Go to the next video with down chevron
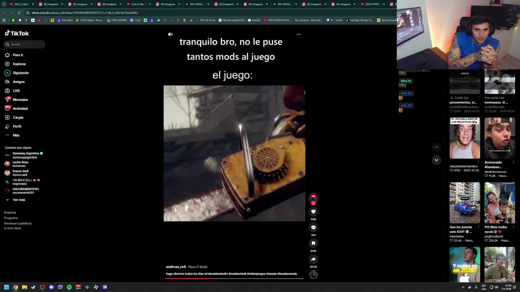 tap(436, 160)
